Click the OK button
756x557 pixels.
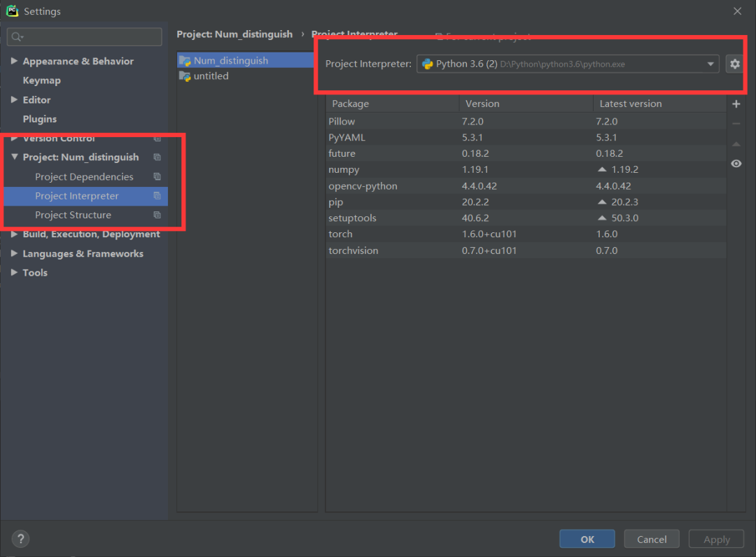coord(587,539)
